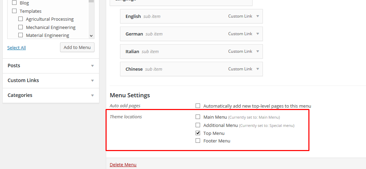366x169 pixels.
Task: Tick the Templates page checkbox
Action: click(14, 11)
